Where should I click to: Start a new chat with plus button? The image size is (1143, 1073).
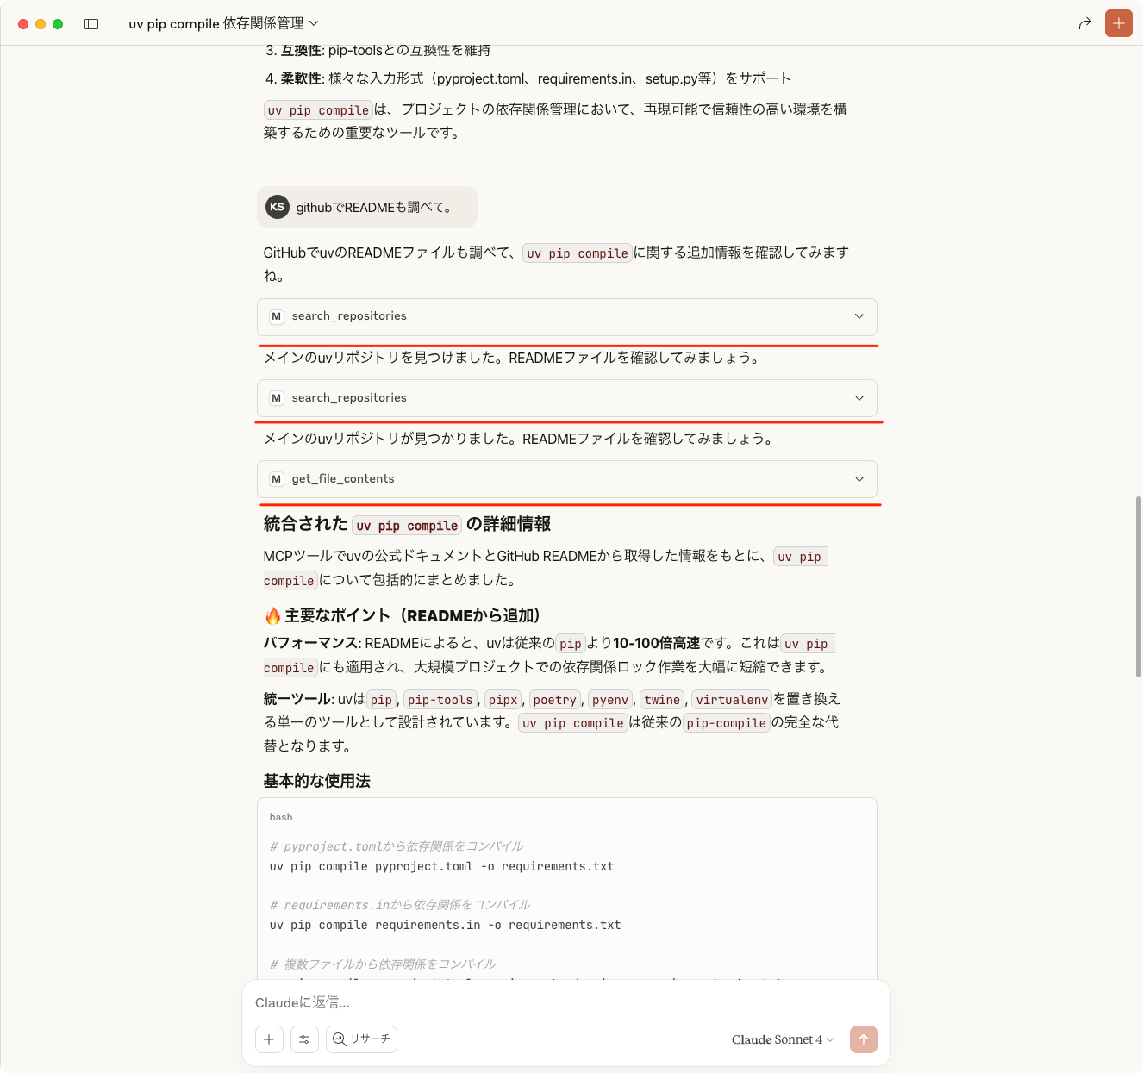[x=1119, y=23]
